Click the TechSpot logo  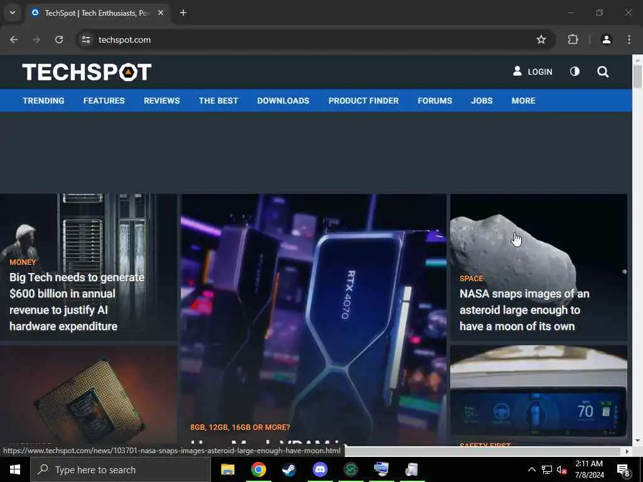click(87, 72)
